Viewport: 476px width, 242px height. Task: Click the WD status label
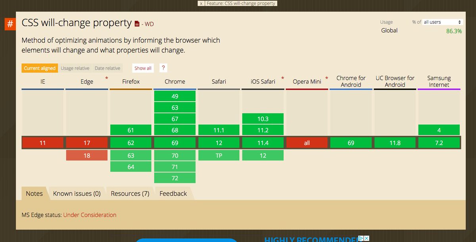[149, 24]
